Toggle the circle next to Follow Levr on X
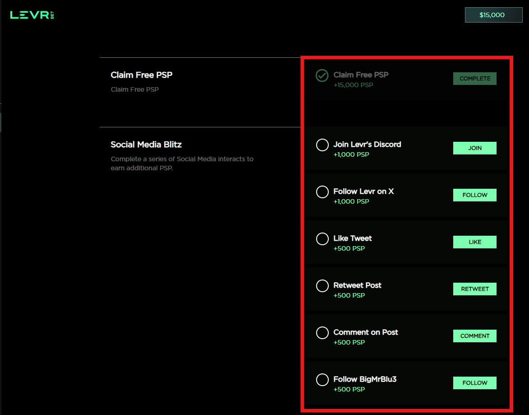 coord(322,192)
